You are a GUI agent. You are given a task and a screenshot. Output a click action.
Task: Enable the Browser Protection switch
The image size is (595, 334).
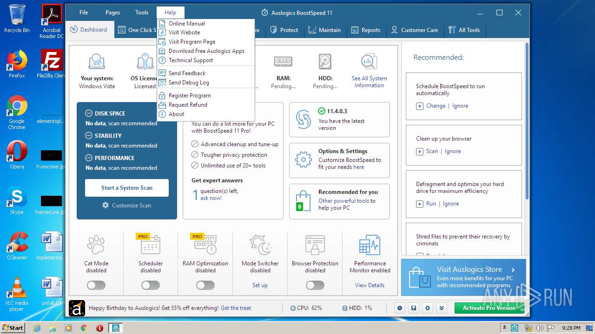pos(315,285)
